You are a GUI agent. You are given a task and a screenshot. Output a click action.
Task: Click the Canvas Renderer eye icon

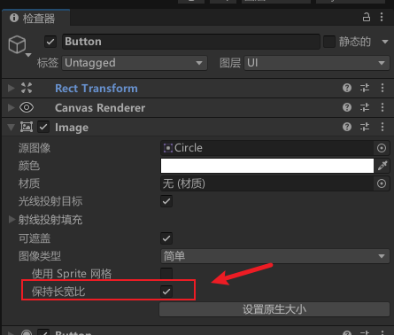point(27,107)
